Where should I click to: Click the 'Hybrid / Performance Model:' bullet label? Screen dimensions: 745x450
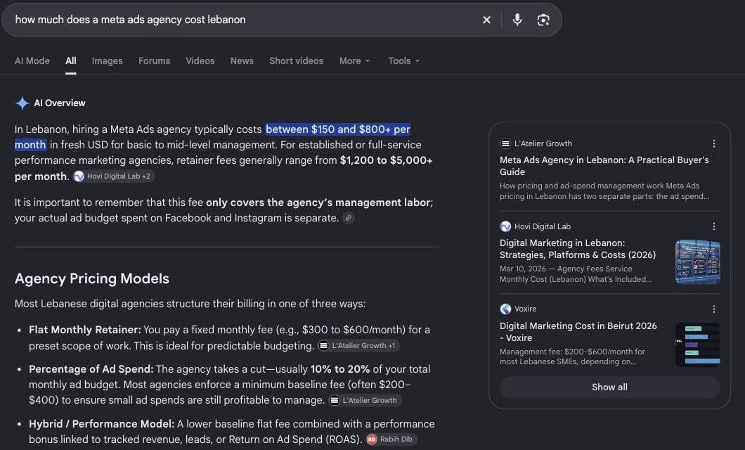point(102,424)
